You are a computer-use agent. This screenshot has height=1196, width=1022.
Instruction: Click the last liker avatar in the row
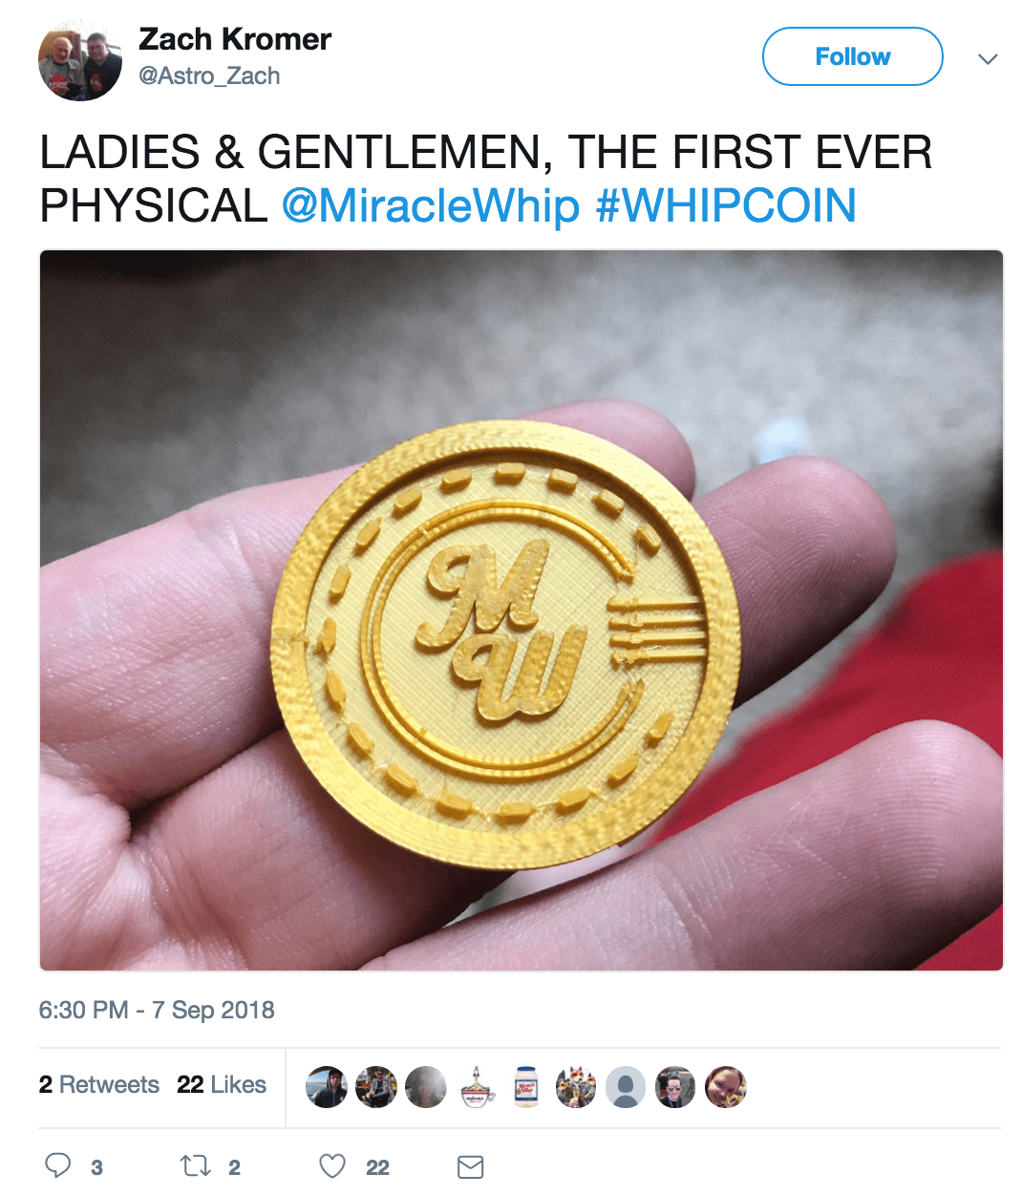[x=725, y=1087]
